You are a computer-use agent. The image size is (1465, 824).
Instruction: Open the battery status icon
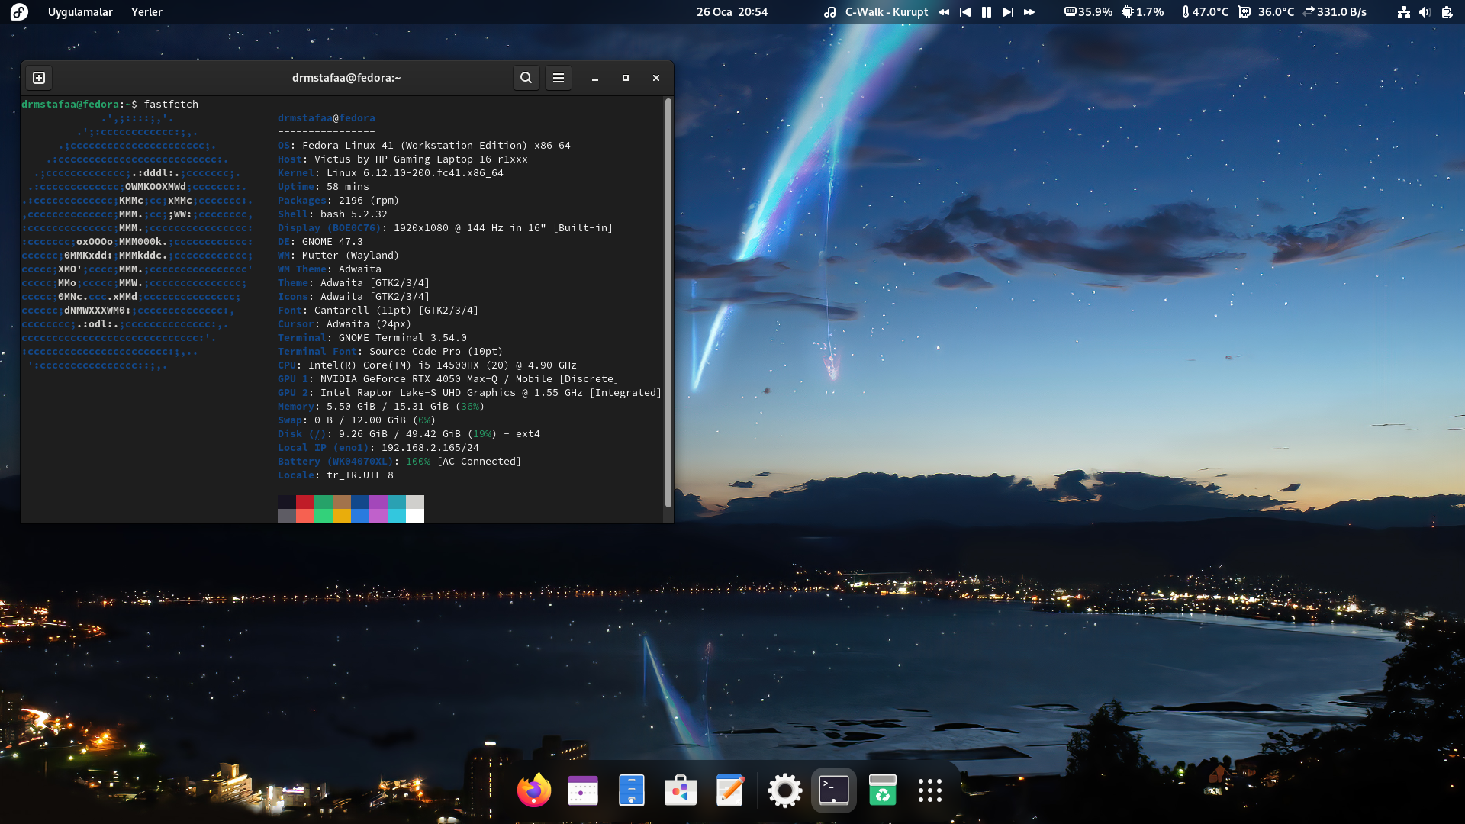point(1447,12)
